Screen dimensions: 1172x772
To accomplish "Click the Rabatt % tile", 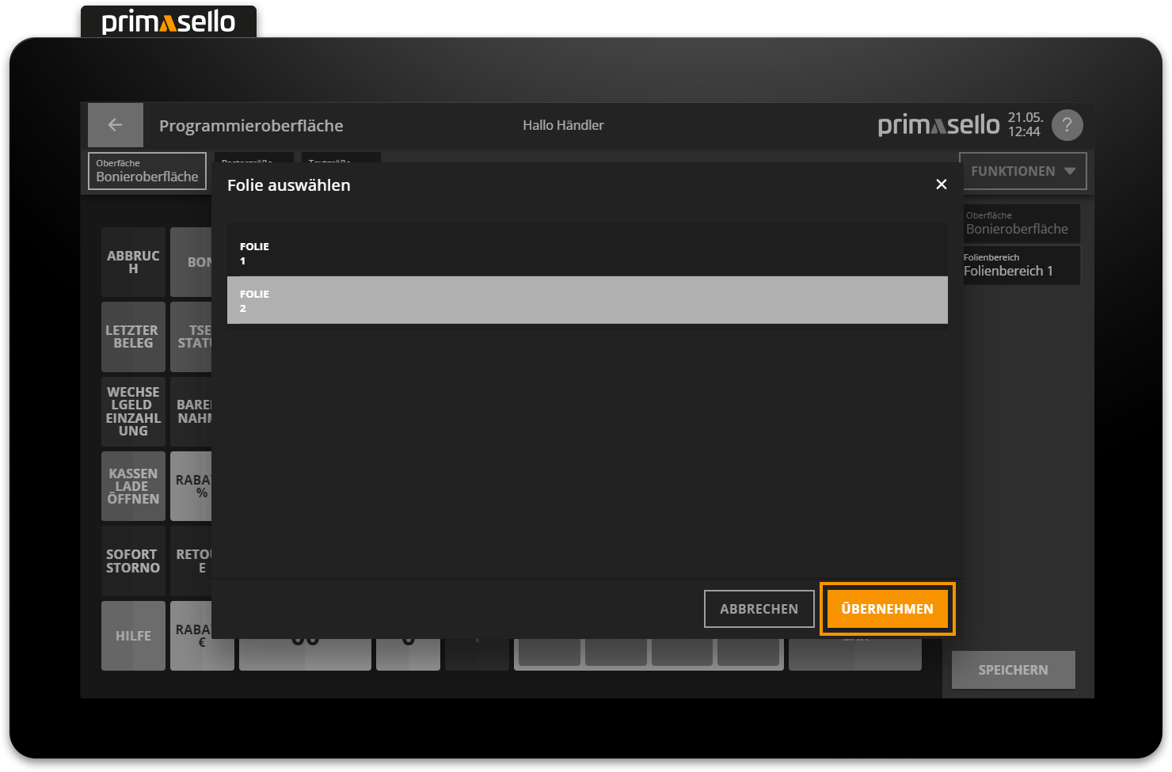I will tap(191, 486).
